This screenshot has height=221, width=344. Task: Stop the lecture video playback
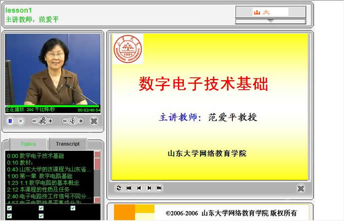(x=20, y=121)
